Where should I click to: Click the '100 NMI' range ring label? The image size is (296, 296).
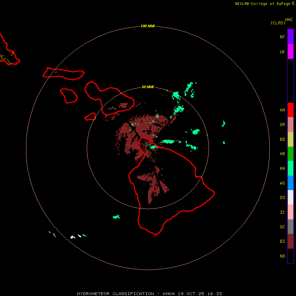[148, 26]
